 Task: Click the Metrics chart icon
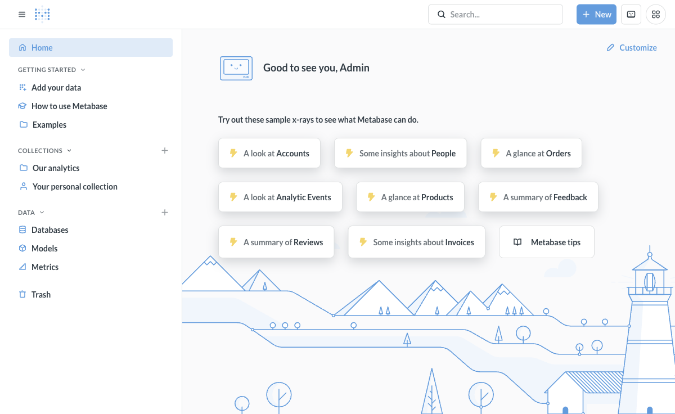coord(22,267)
